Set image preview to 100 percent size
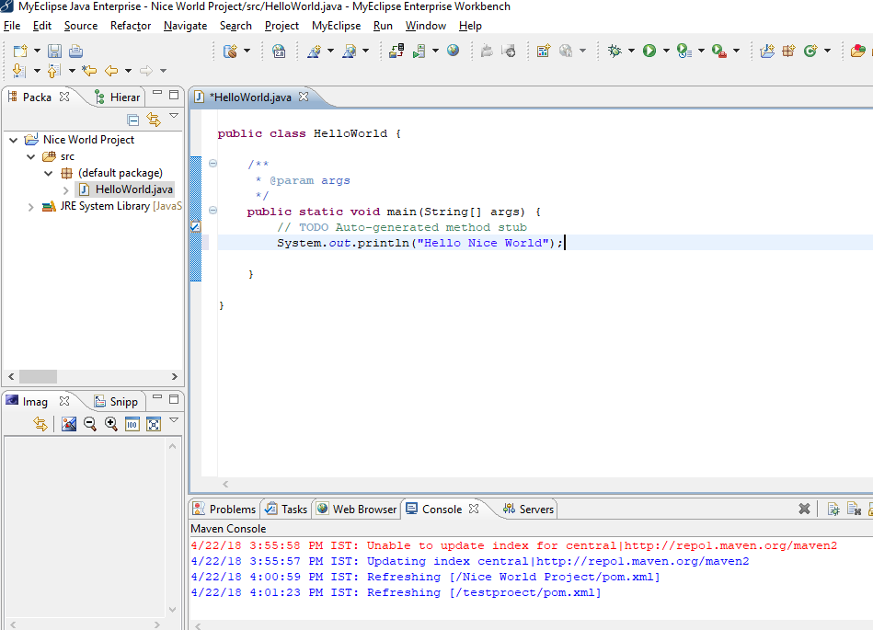Screen dimensions: 873x630 132,424
